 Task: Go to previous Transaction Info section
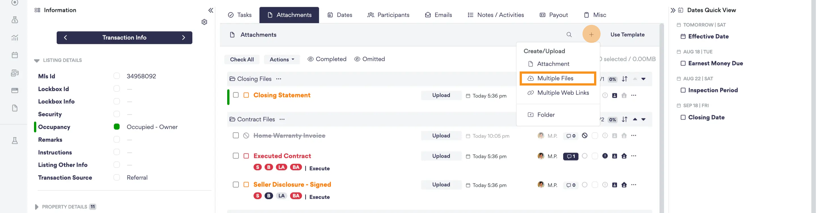(65, 38)
